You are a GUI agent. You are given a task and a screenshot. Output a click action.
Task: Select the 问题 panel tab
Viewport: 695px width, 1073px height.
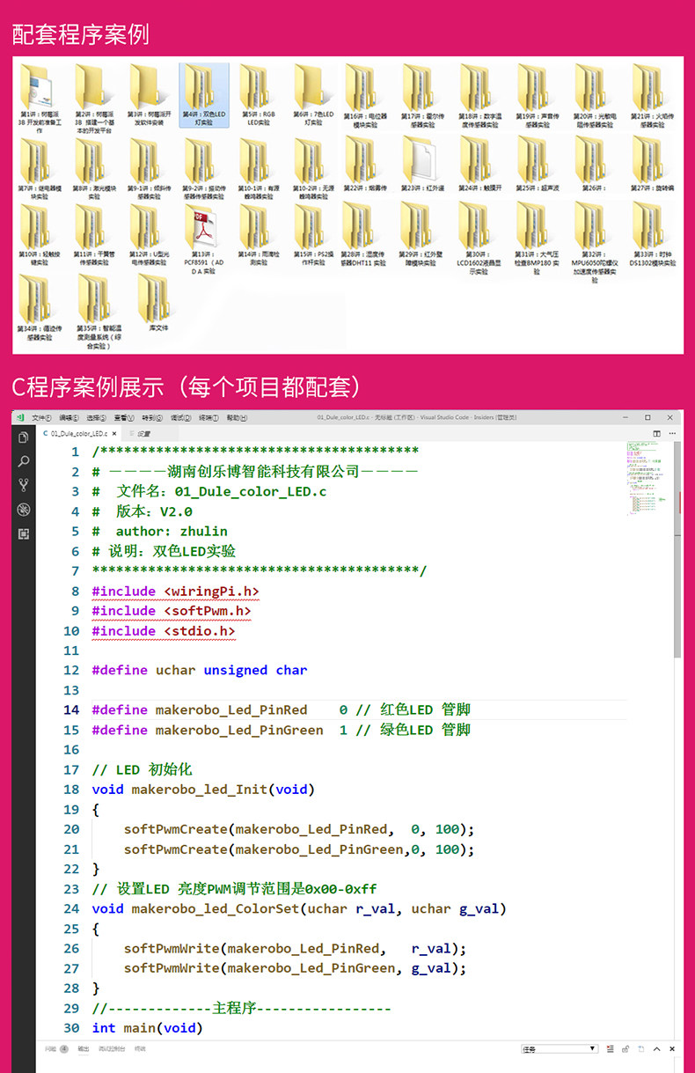click(x=51, y=1048)
